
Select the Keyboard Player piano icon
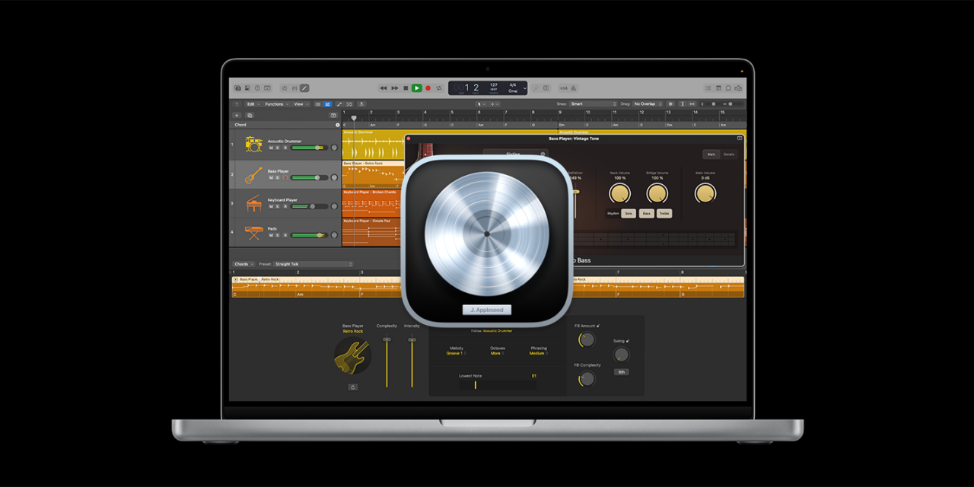click(254, 202)
